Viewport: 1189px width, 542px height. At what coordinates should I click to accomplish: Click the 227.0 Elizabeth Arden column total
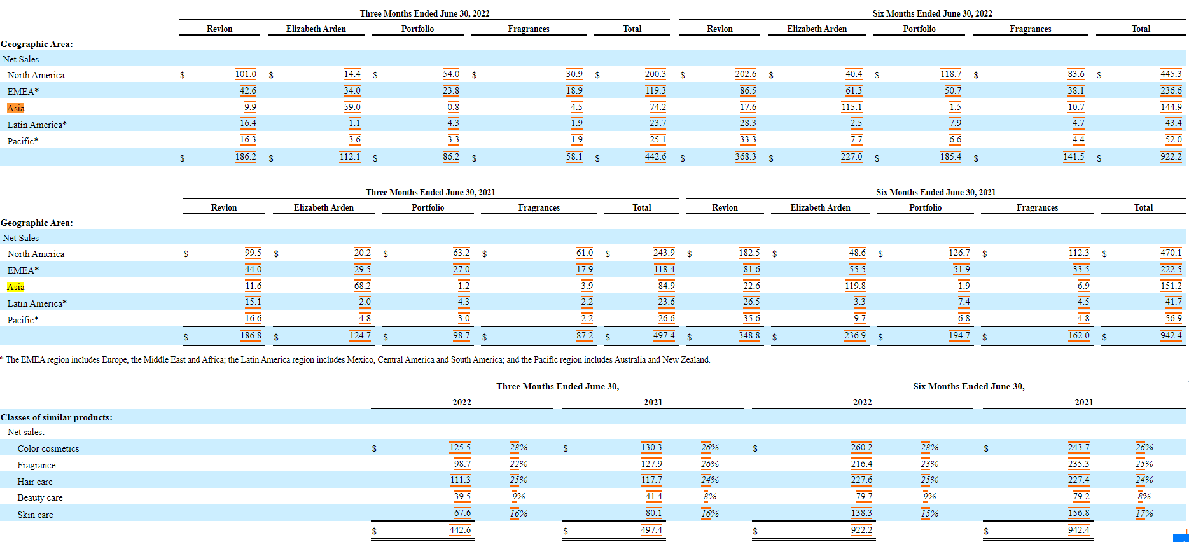(x=852, y=156)
